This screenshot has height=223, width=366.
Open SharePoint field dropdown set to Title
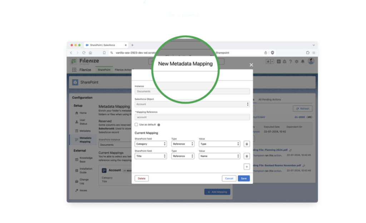point(150,156)
